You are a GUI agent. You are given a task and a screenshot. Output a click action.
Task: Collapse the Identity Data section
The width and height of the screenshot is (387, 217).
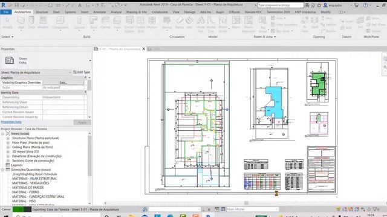85,92
